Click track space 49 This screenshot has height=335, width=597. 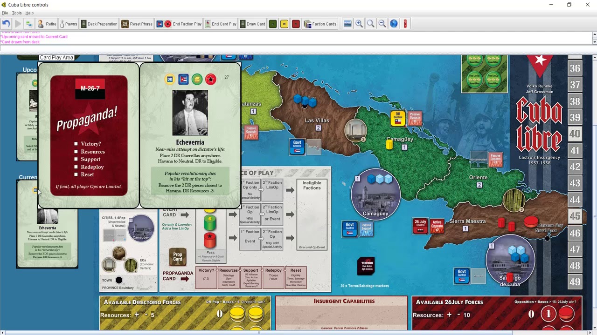[575, 282]
